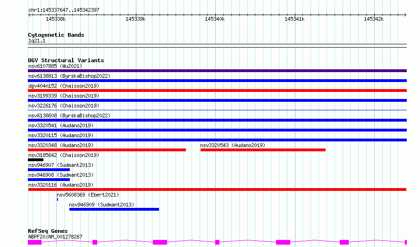This screenshot has width=420, height=247.
Task: Click the nsv3320541 (Audano2019) label
Action: tap(61, 125)
